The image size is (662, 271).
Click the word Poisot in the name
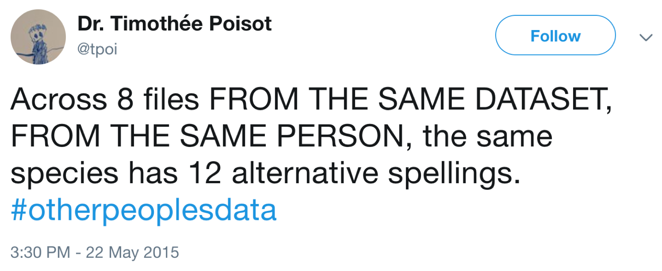click(240, 23)
